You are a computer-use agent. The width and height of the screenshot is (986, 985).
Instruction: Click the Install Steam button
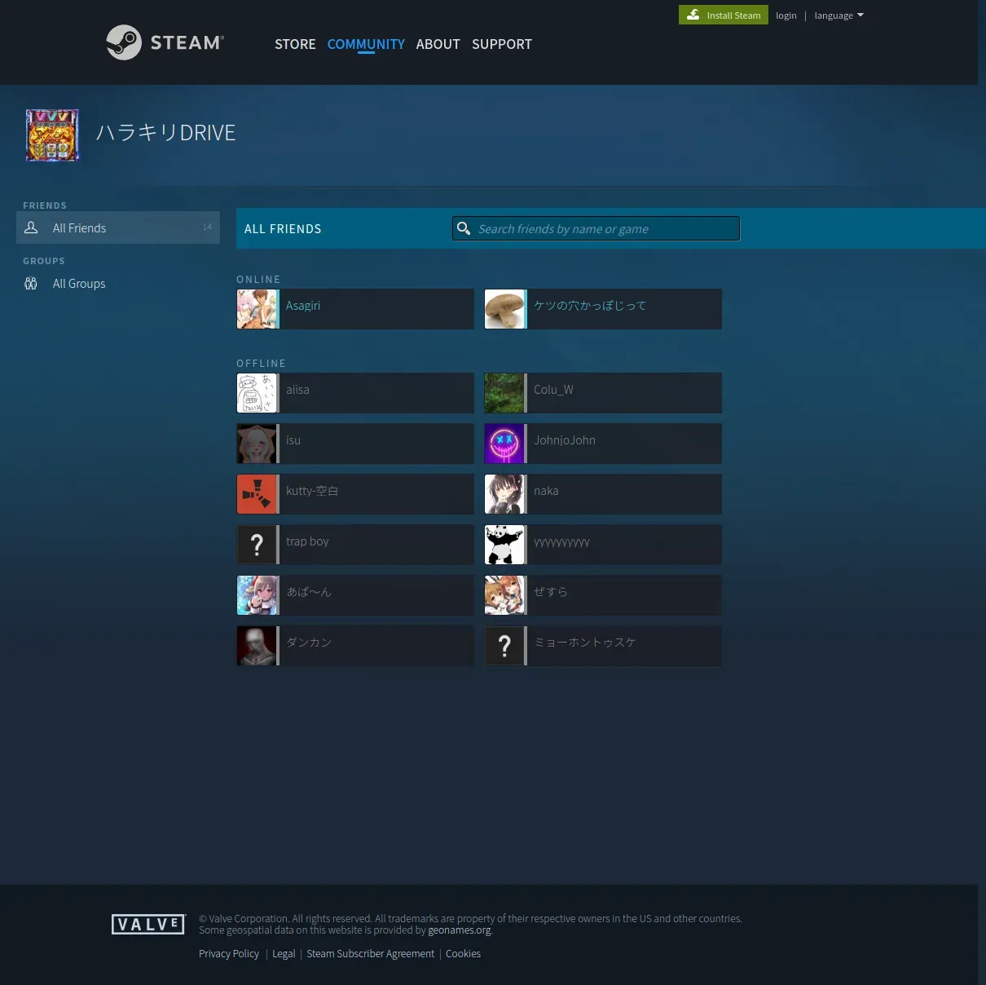pyautogui.click(x=724, y=15)
